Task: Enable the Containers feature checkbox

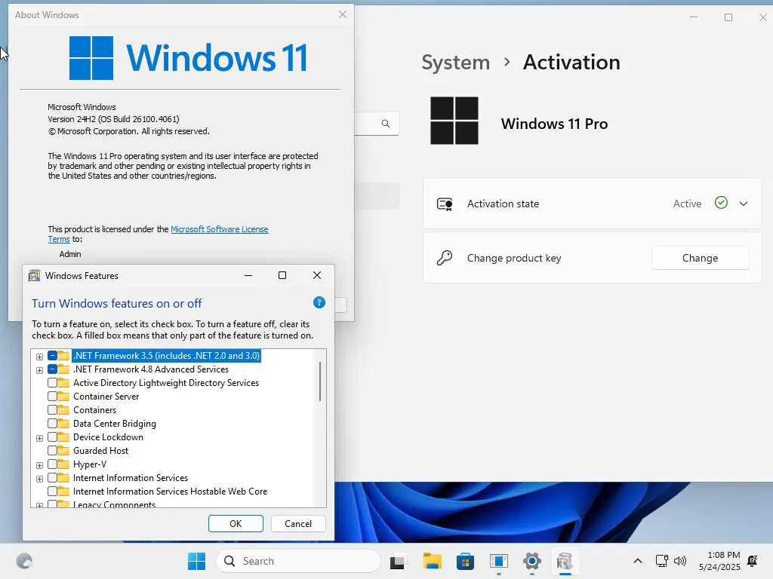Action: tap(52, 409)
